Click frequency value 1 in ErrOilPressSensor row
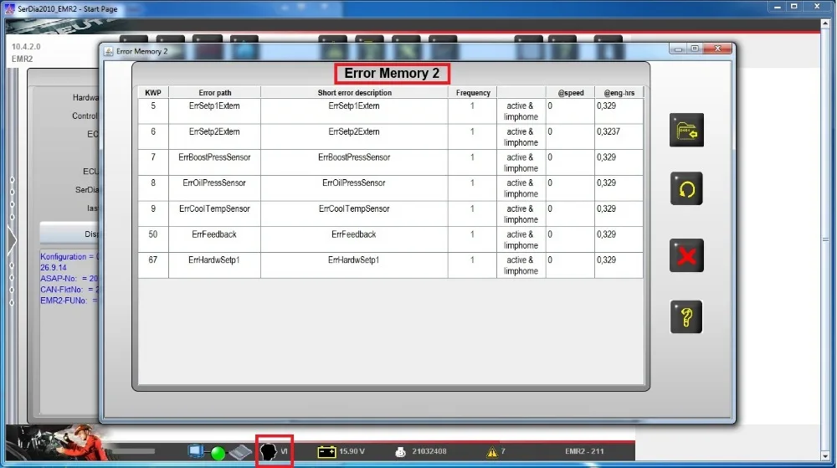Image resolution: width=837 pixels, height=468 pixels. click(x=472, y=183)
